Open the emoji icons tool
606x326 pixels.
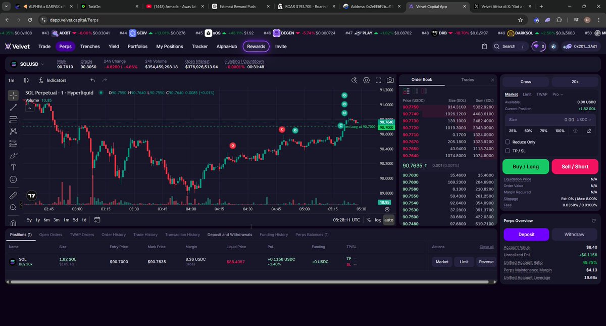(x=13, y=179)
